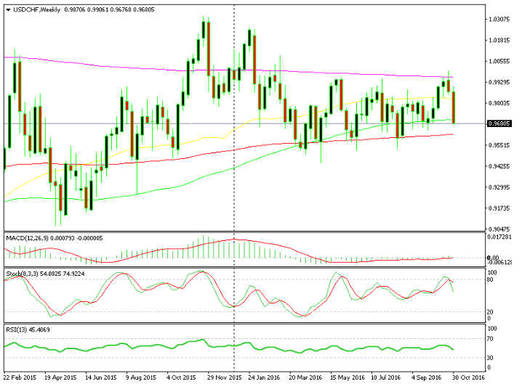Click the 9 Aug 2015 date label
The height and width of the screenshot is (384, 530).
pos(141,377)
